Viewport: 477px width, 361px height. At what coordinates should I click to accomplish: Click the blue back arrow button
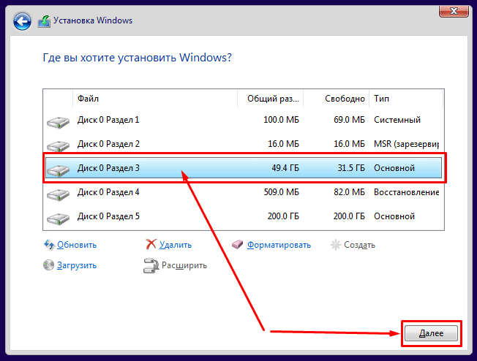[x=22, y=21]
